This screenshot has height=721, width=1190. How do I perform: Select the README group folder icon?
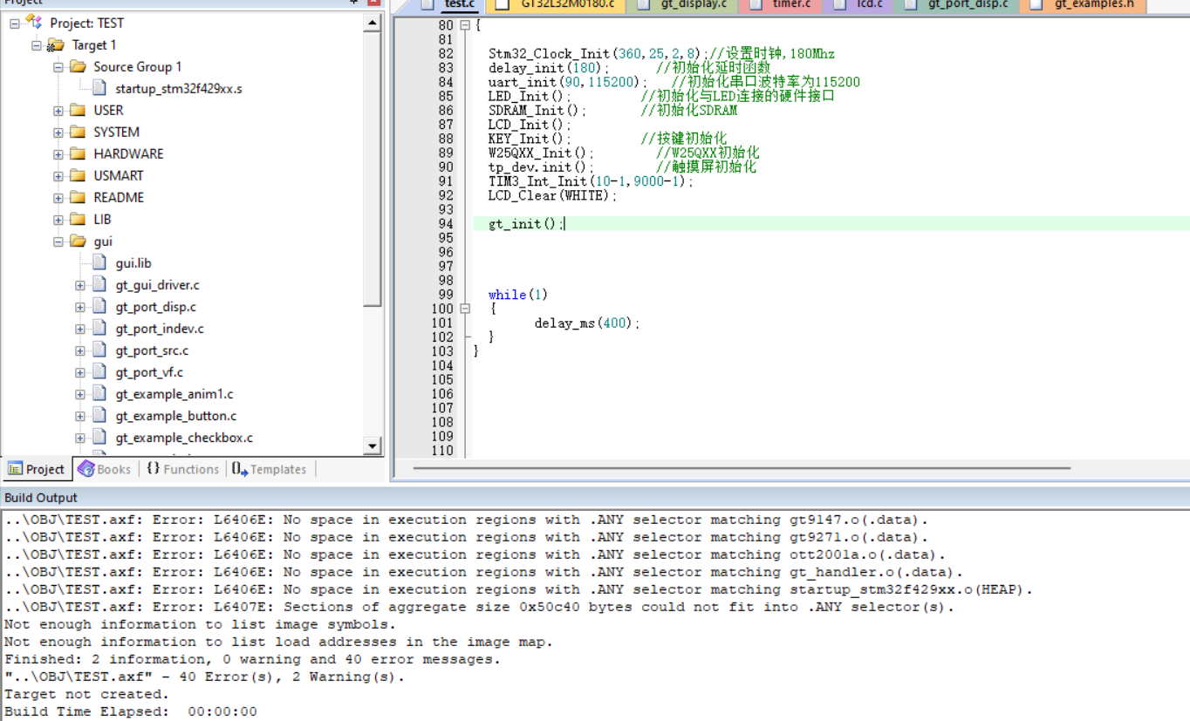tap(78, 197)
